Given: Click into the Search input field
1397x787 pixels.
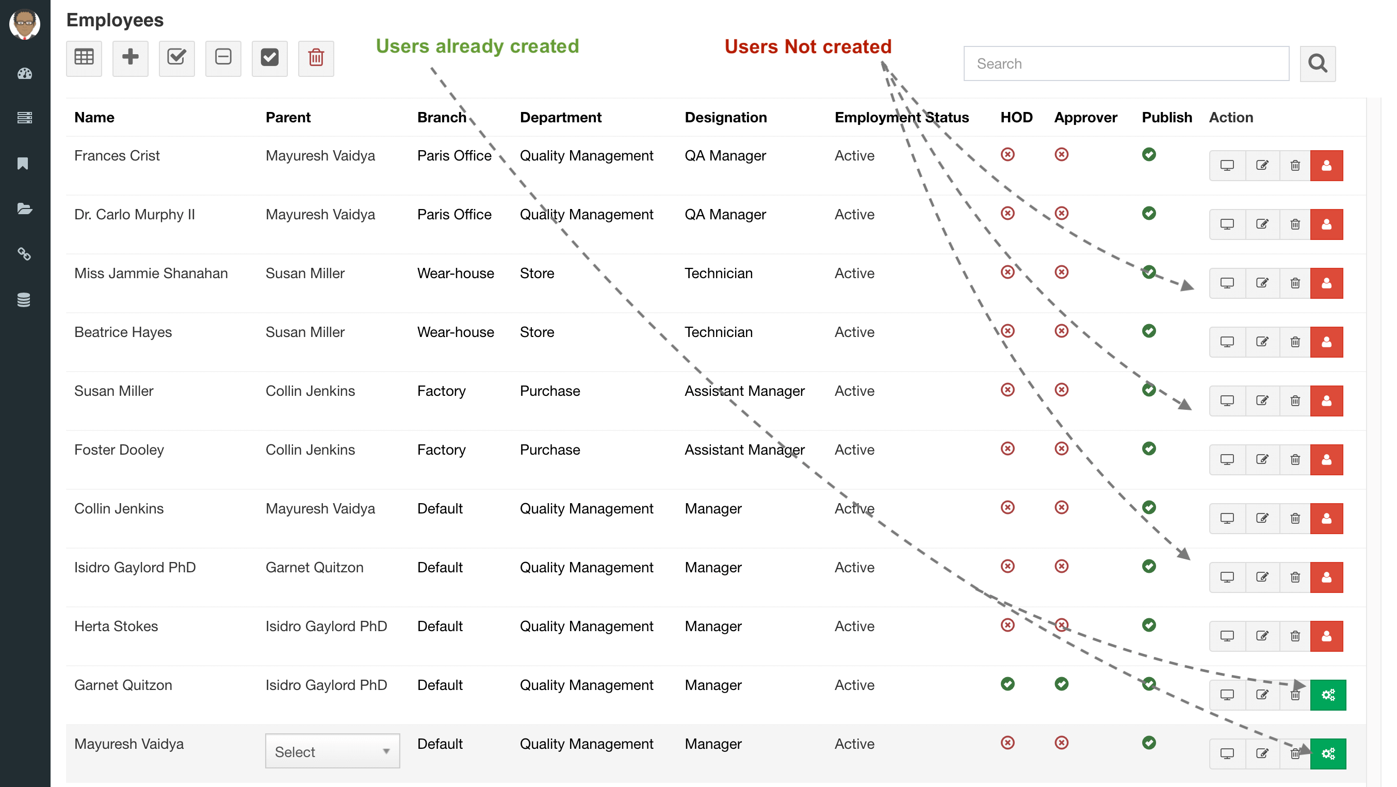Looking at the screenshot, I should tap(1126, 64).
